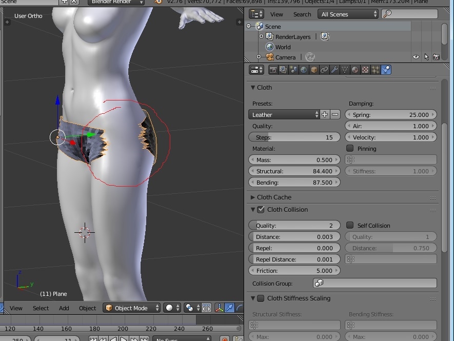Viewport: 454px width, 341px height.
Task: Open the Material properties tab
Action: (x=355, y=70)
